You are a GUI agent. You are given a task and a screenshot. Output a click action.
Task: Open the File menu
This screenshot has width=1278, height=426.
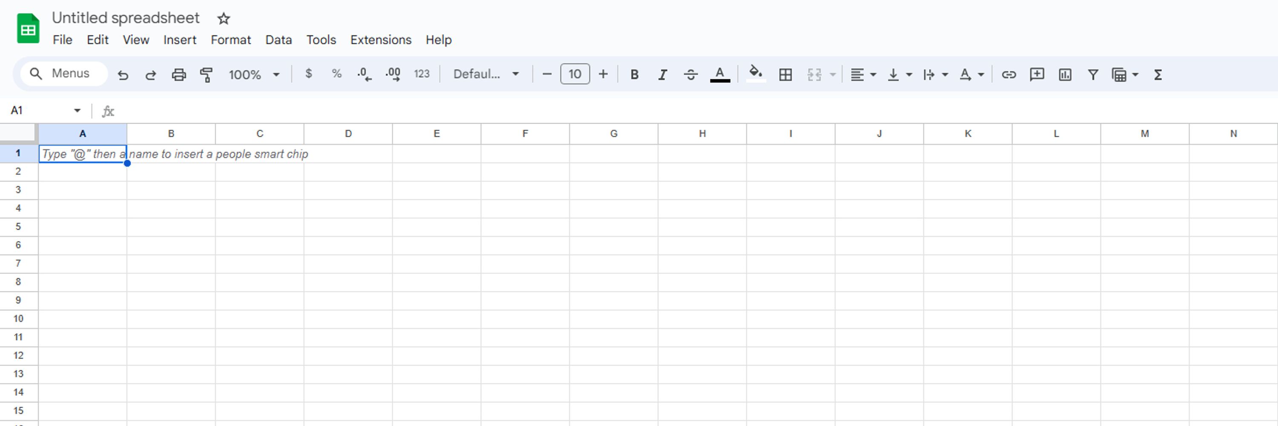point(63,40)
